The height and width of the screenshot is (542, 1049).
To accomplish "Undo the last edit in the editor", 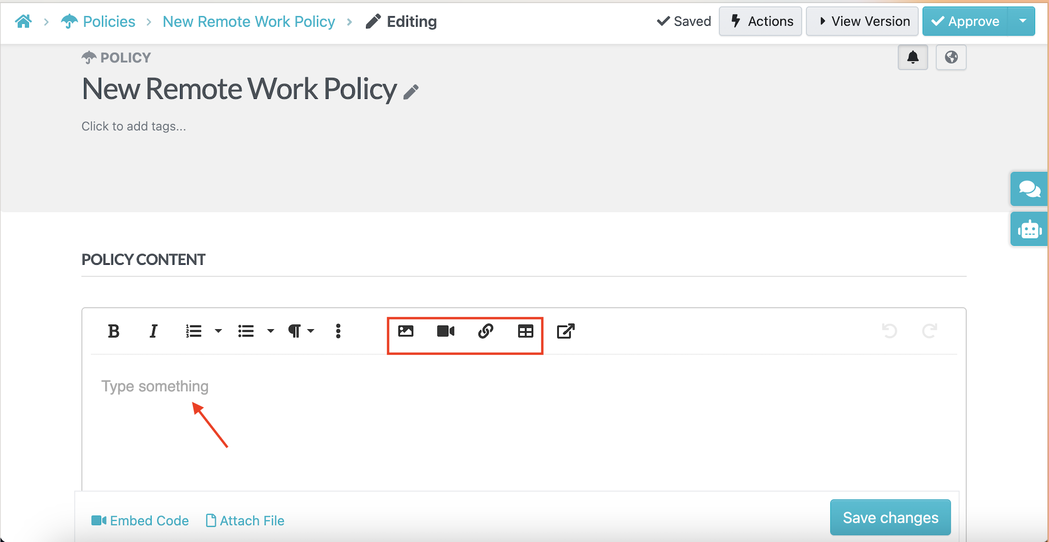I will tap(890, 331).
